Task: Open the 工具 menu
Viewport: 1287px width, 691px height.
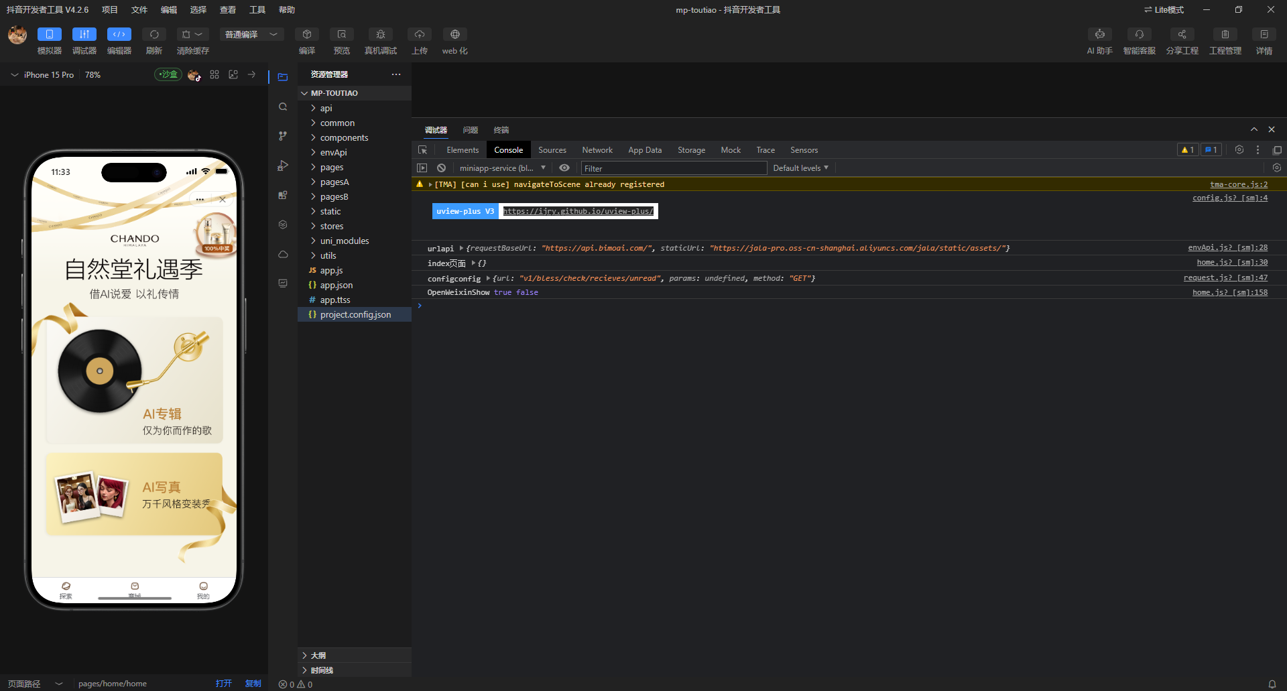Action: pyautogui.click(x=257, y=10)
